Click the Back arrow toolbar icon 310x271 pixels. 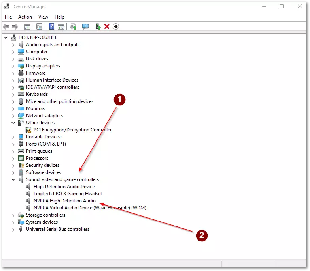[6, 26]
